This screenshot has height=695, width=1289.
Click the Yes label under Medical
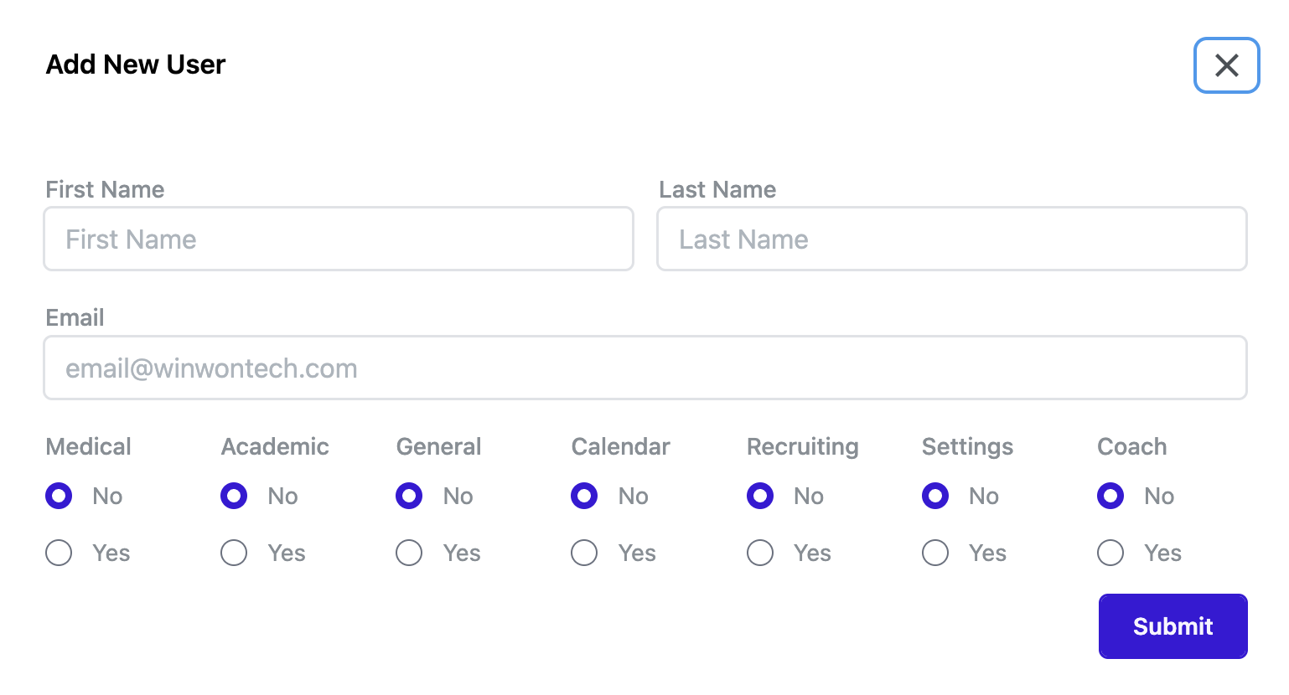click(111, 553)
